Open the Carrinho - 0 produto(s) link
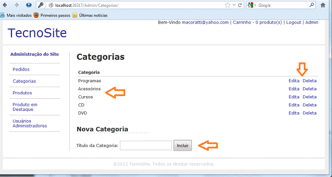This screenshot has height=177, width=332. coord(257,22)
